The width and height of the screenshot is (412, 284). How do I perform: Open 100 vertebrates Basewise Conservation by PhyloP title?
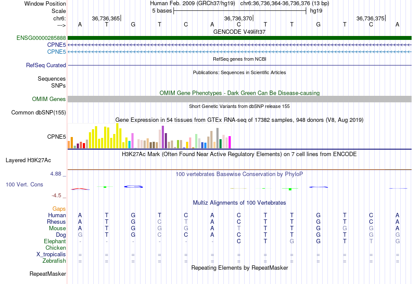pyautogui.click(x=239, y=174)
